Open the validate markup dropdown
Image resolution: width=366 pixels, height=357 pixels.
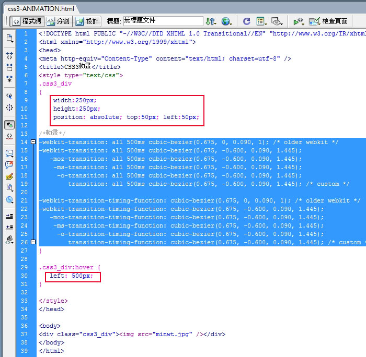point(299,21)
